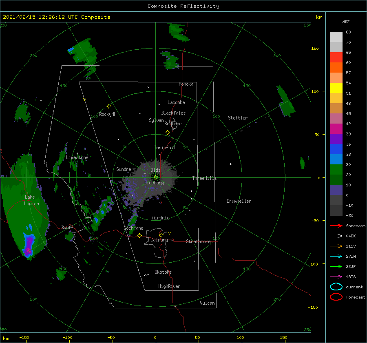Click the RockyMH label
Viewport: 367px width, 343px height.
108,114
